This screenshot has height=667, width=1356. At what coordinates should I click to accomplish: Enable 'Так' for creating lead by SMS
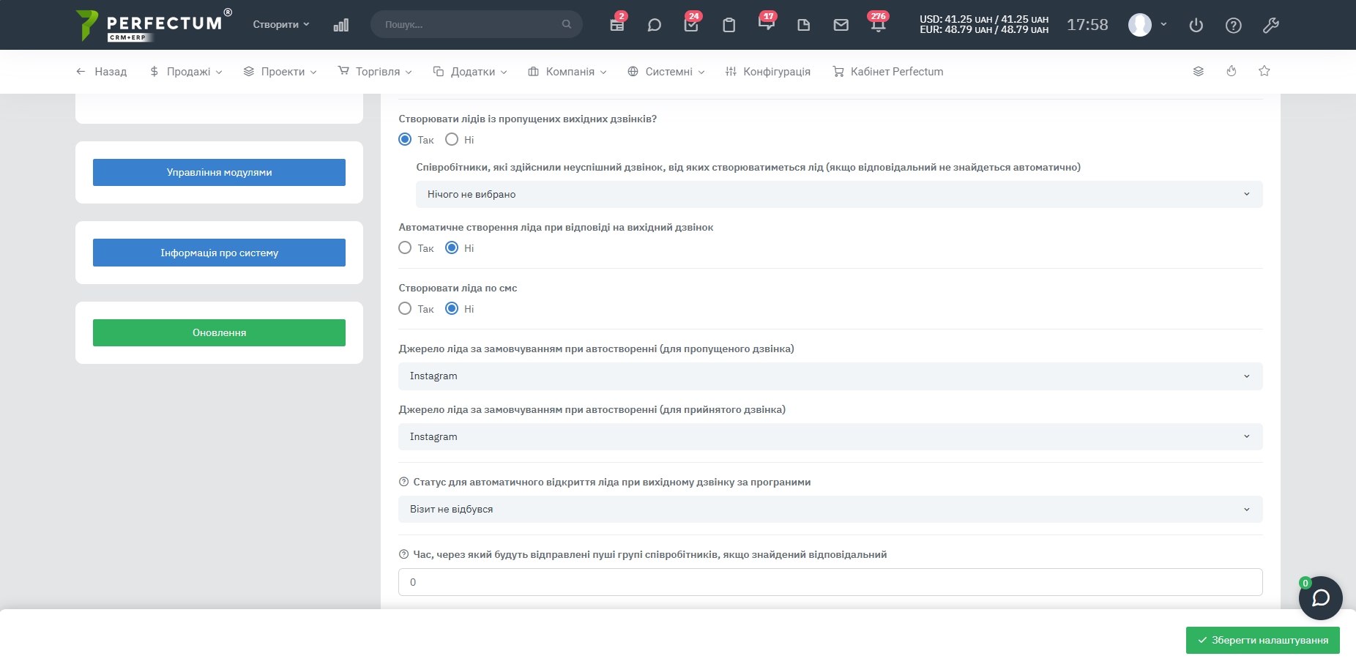coord(405,308)
